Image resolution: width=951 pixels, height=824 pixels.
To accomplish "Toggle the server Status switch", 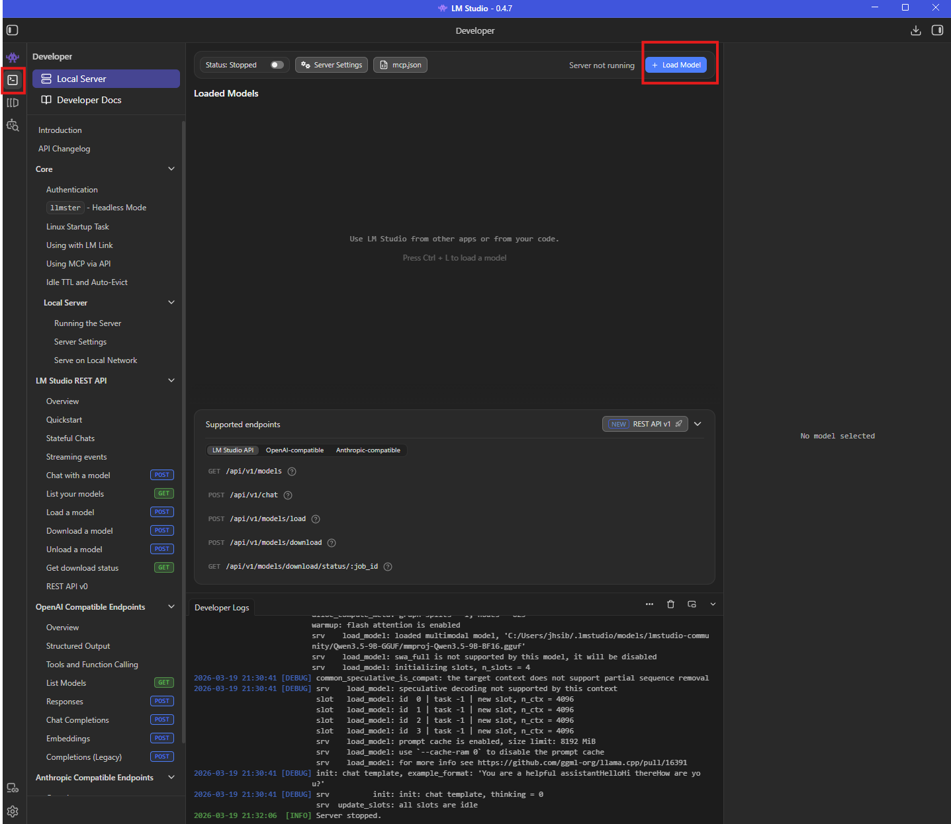I will point(277,65).
